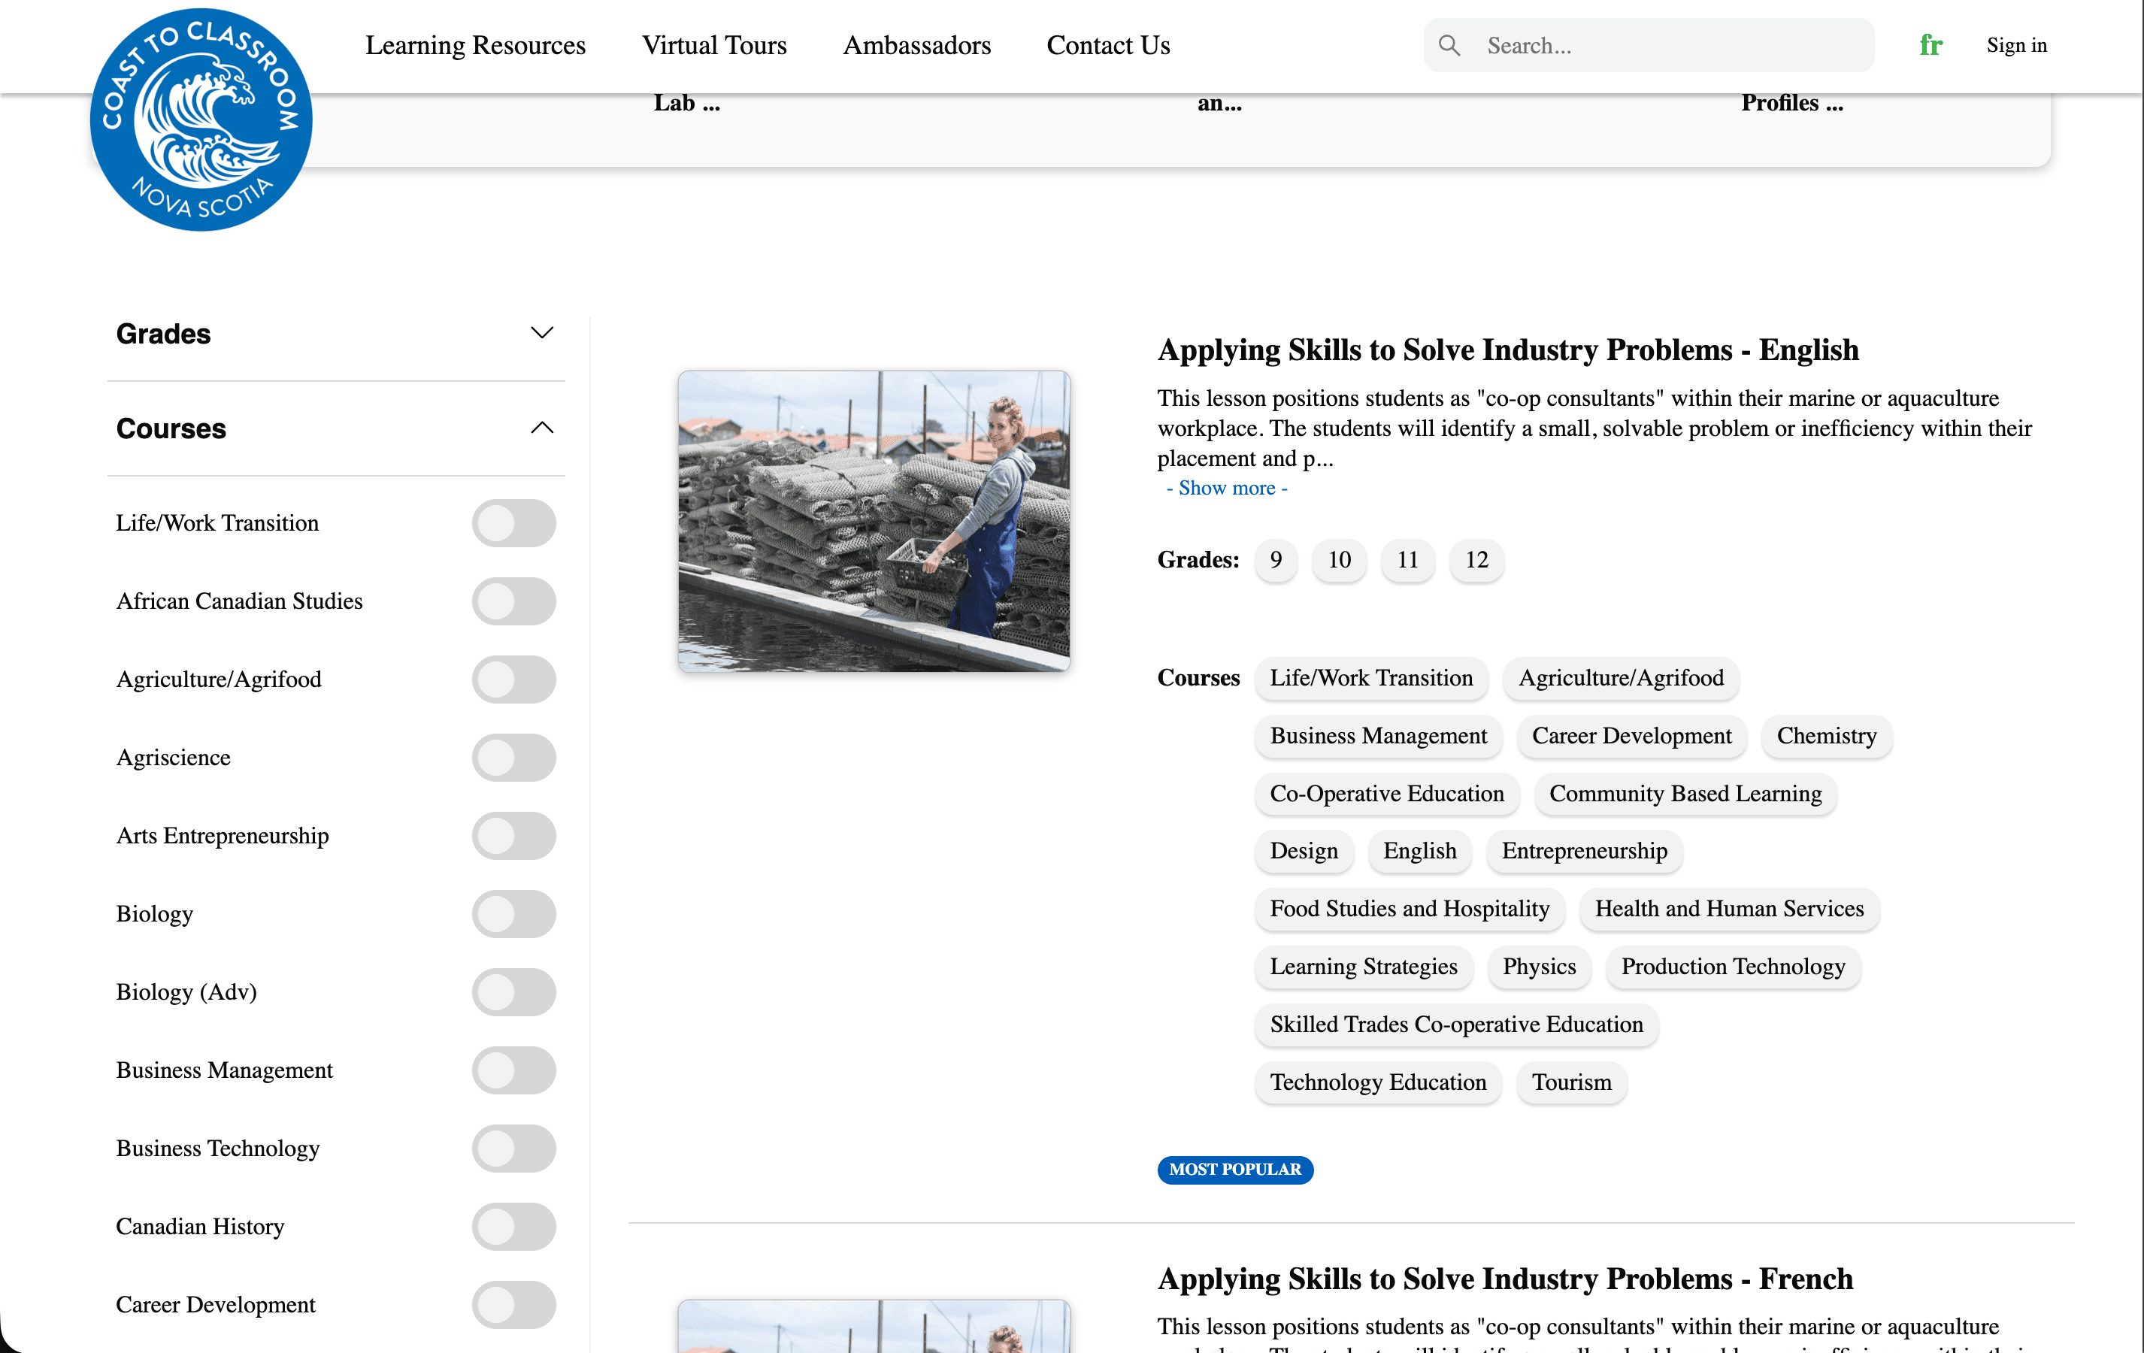Toggle the Biology (Adv) filter

(x=513, y=992)
